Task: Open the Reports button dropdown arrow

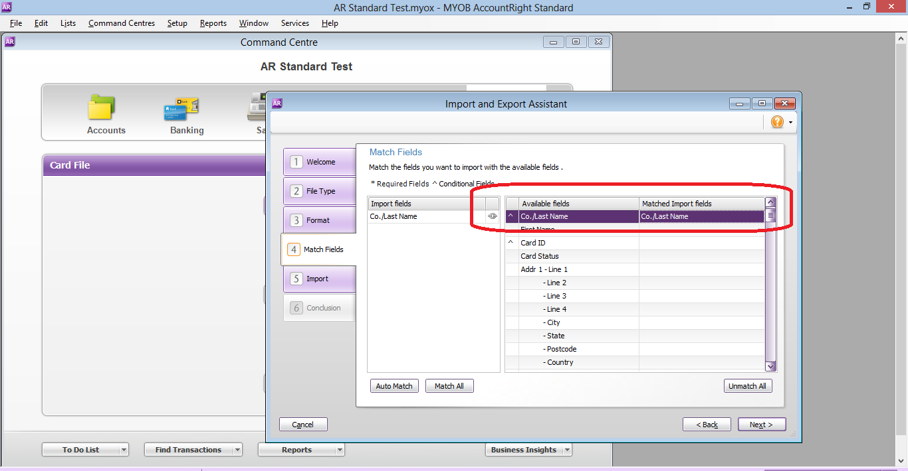Action: pos(340,450)
